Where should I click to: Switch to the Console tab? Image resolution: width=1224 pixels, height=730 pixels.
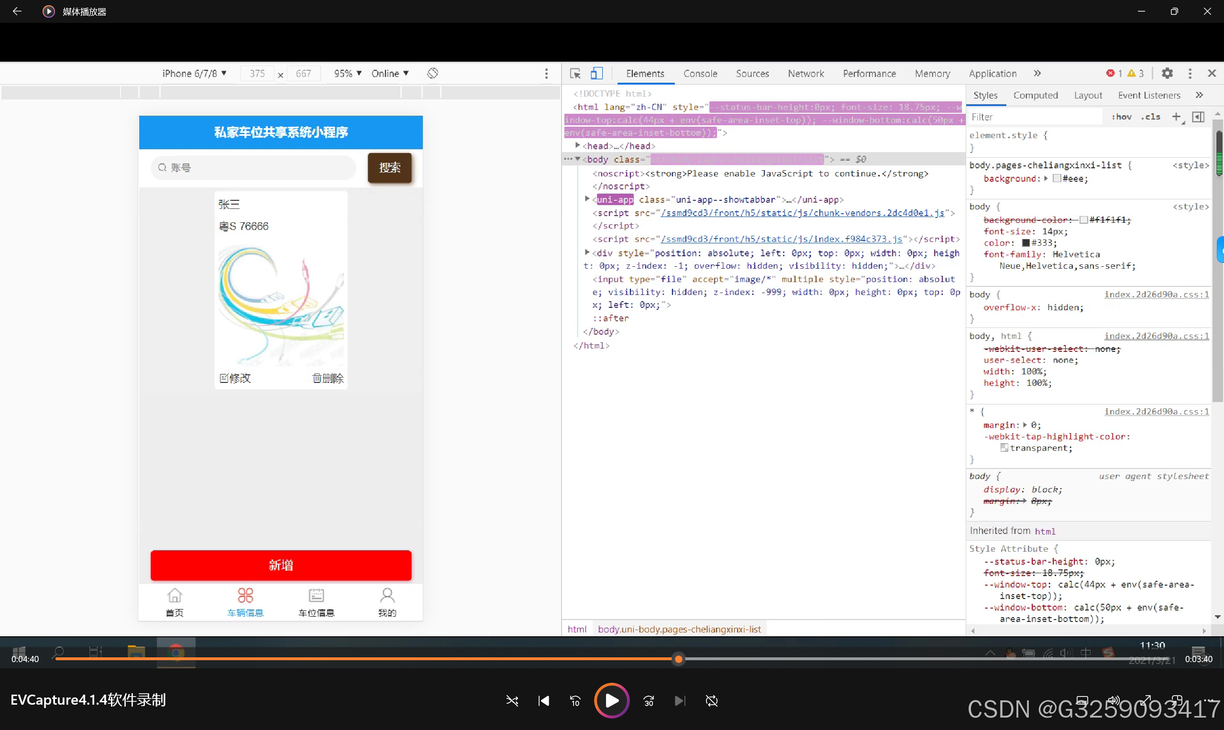[700, 73]
